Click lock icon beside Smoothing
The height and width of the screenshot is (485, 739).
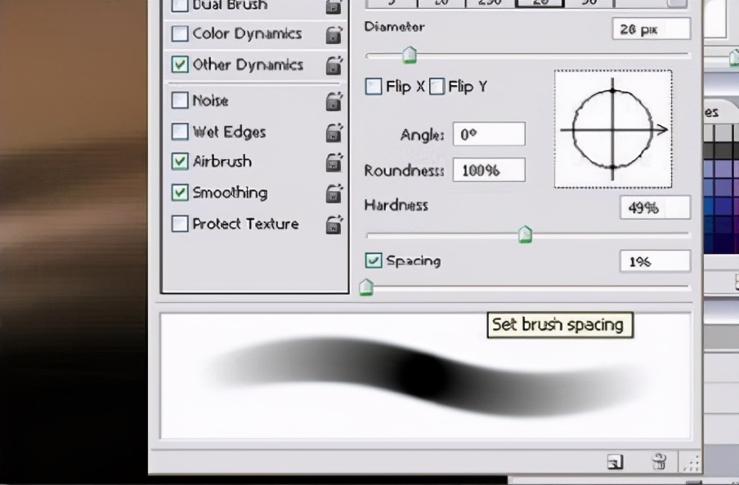[x=334, y=194]
